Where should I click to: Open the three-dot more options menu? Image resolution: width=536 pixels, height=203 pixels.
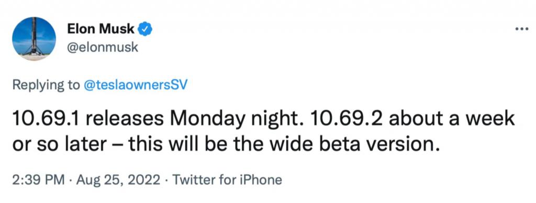pos(521,28)
